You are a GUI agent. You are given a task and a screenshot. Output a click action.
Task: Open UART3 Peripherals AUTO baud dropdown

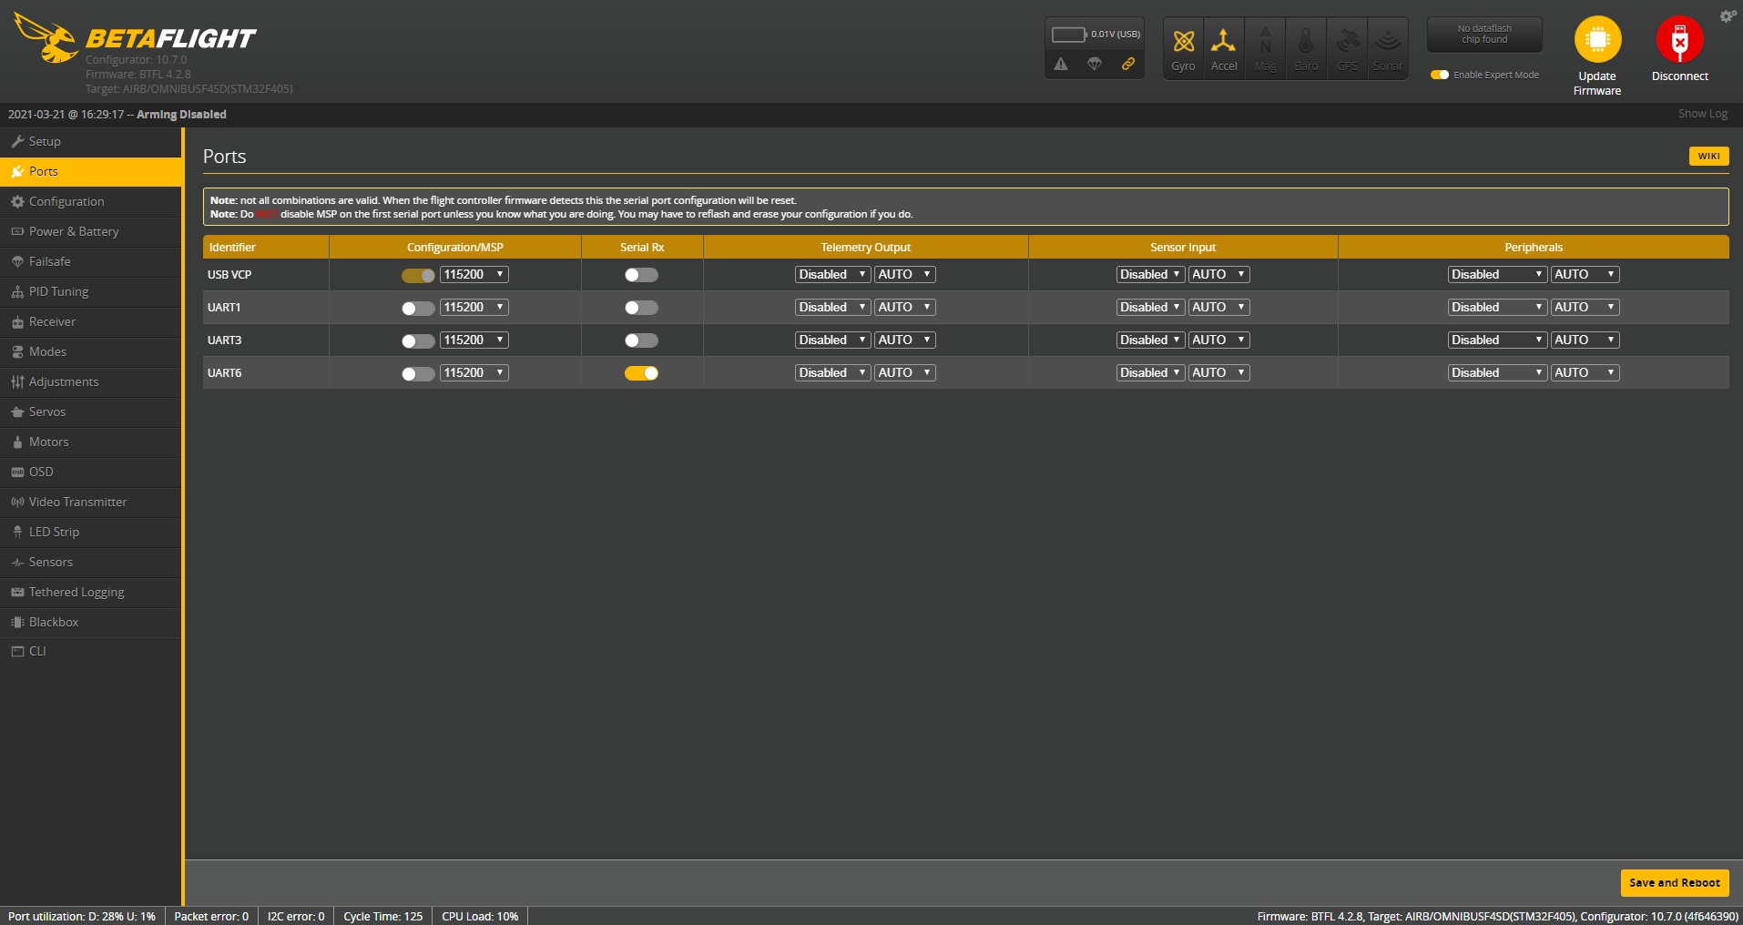point(1585,340)
